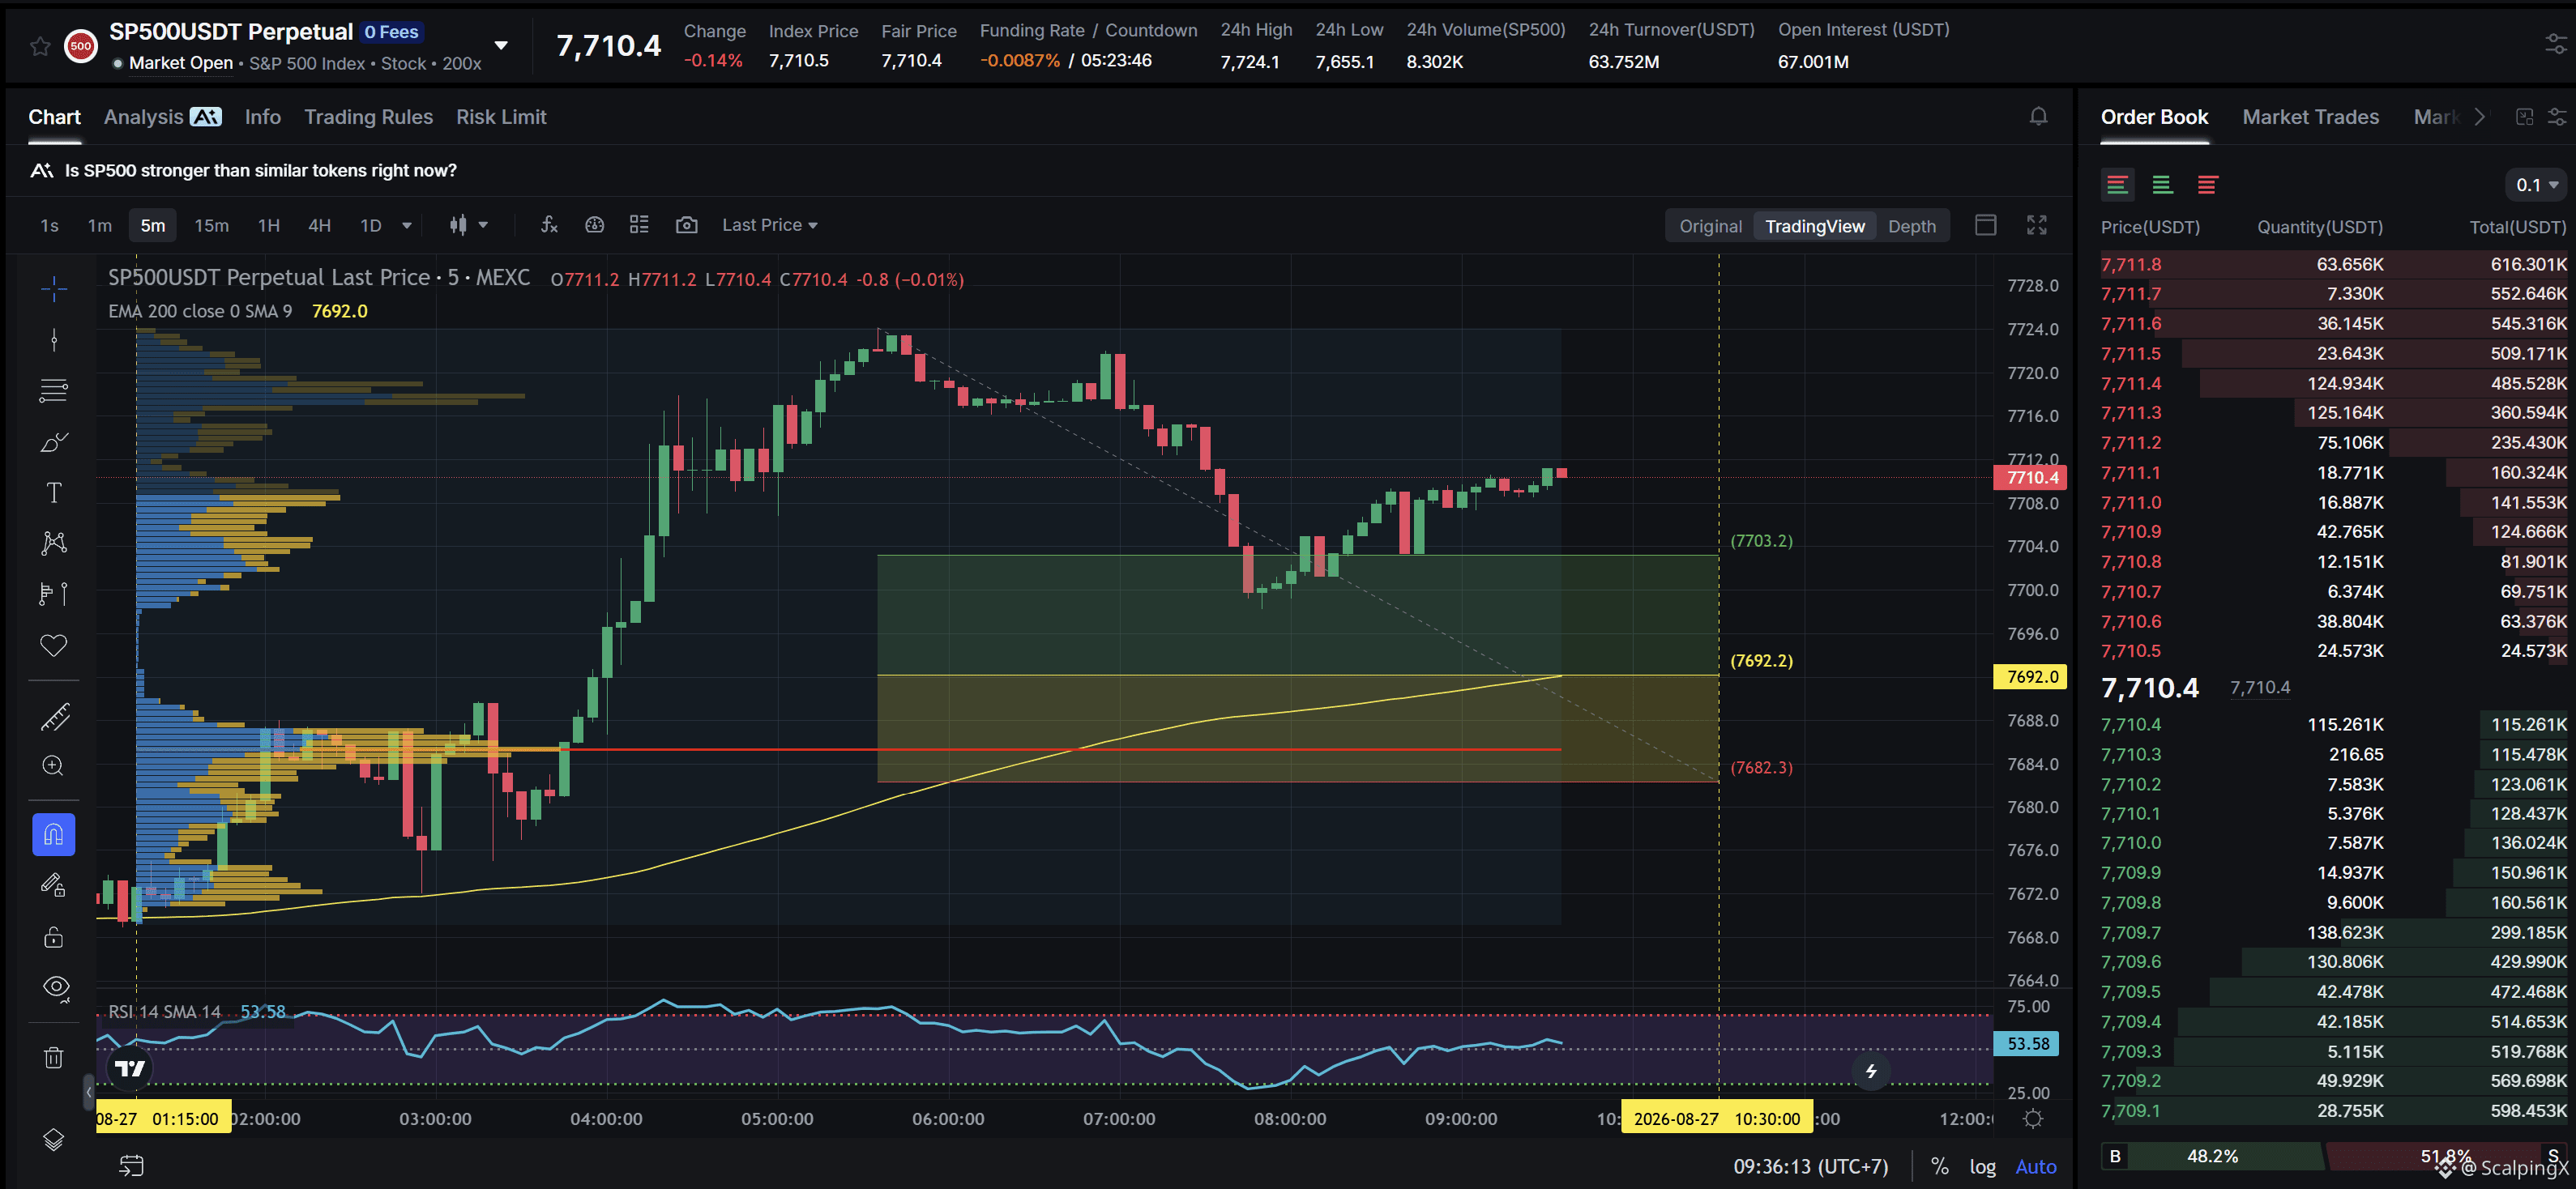This screenshot has height=1189, width=2576.
Task: Toggle lock all drawings
Action: click(x=54, y=937)
